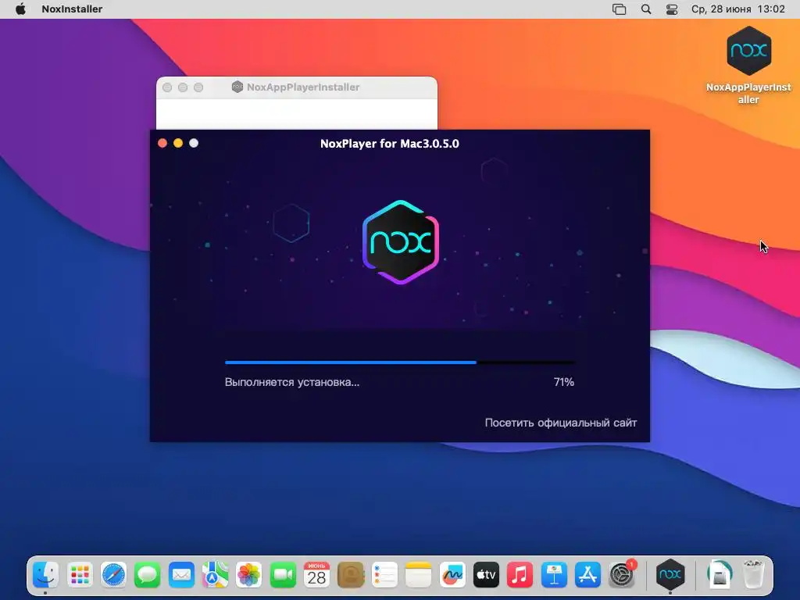
Task: Launch FaceTime from the Dock
Action: click(x=283, y=575)
